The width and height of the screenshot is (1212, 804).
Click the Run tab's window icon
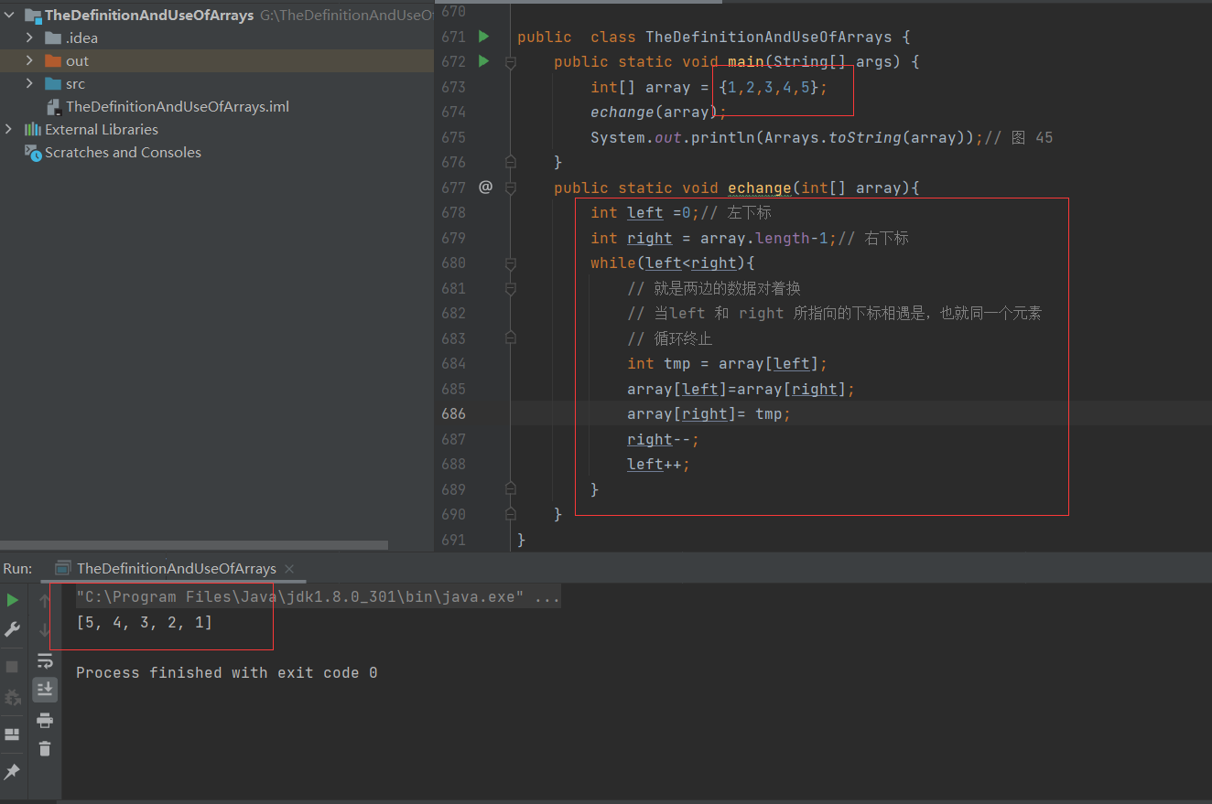63,568
